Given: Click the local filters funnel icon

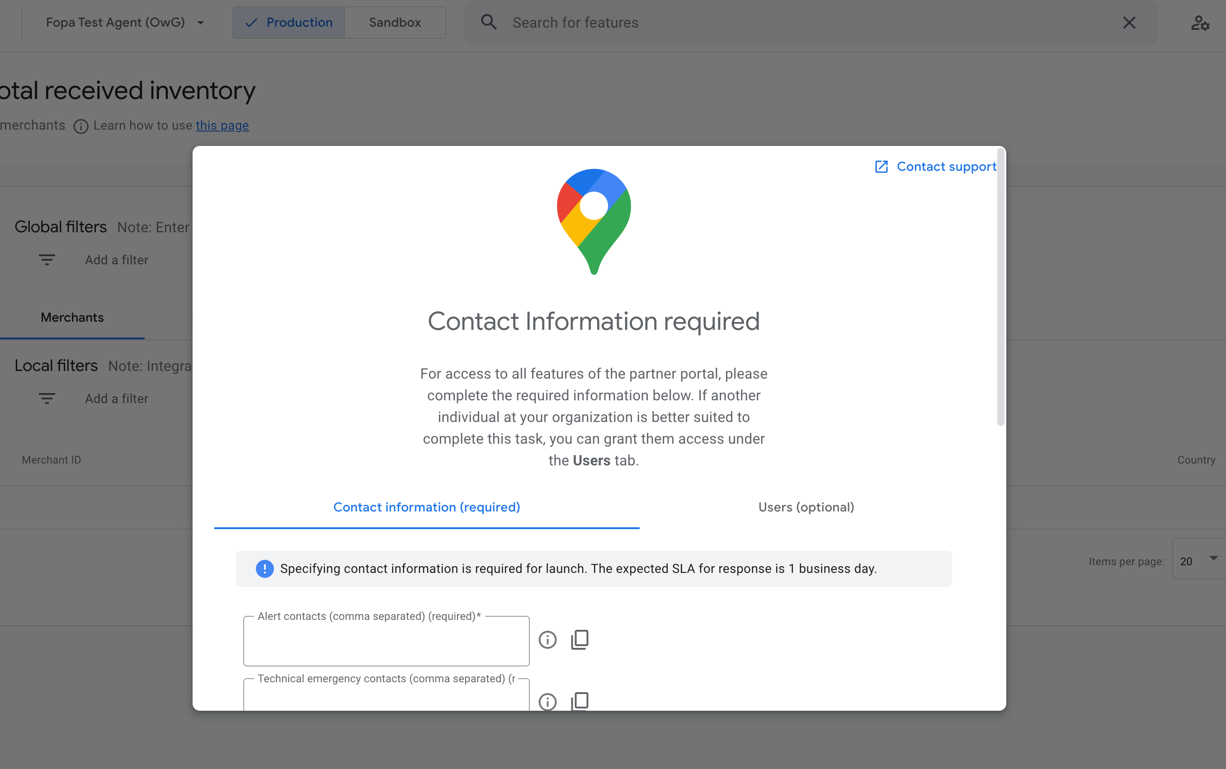Looking at the screenshot, I should coord(46,398).
